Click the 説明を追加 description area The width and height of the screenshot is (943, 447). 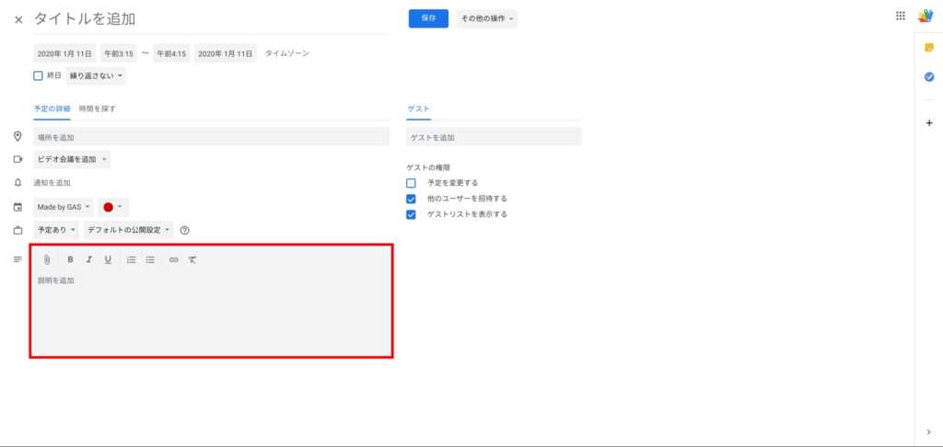[x=211, y=313]
